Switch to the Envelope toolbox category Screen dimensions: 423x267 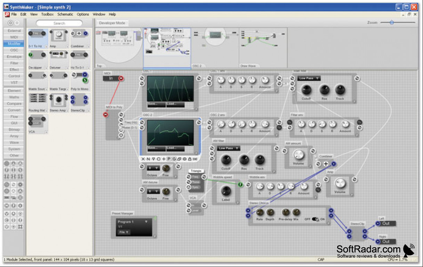click(x=14, y=57)
